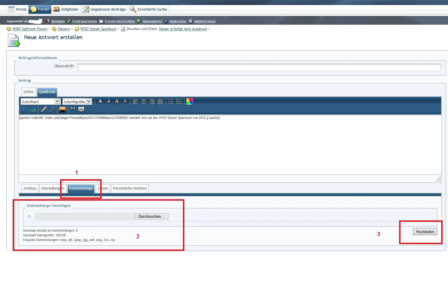Toggle numbered list formatting
The image size is (448, 281).
[179, 102]
